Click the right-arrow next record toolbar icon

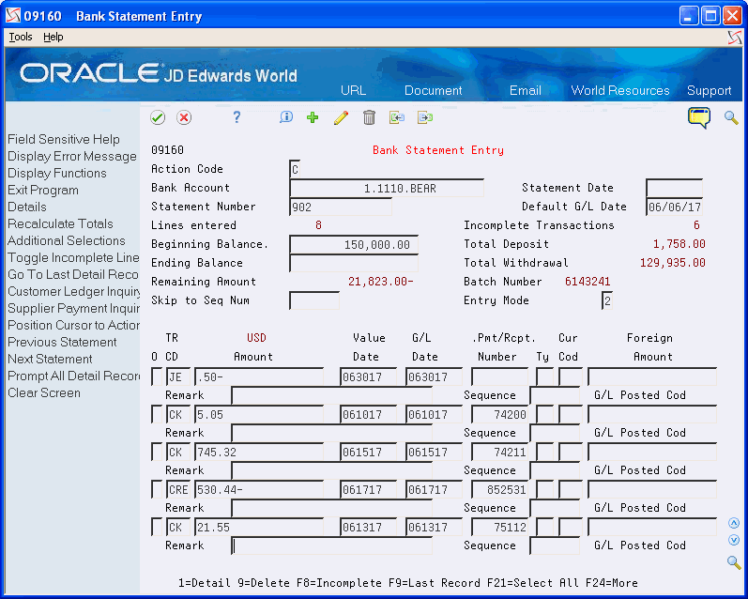coord(424,117)
